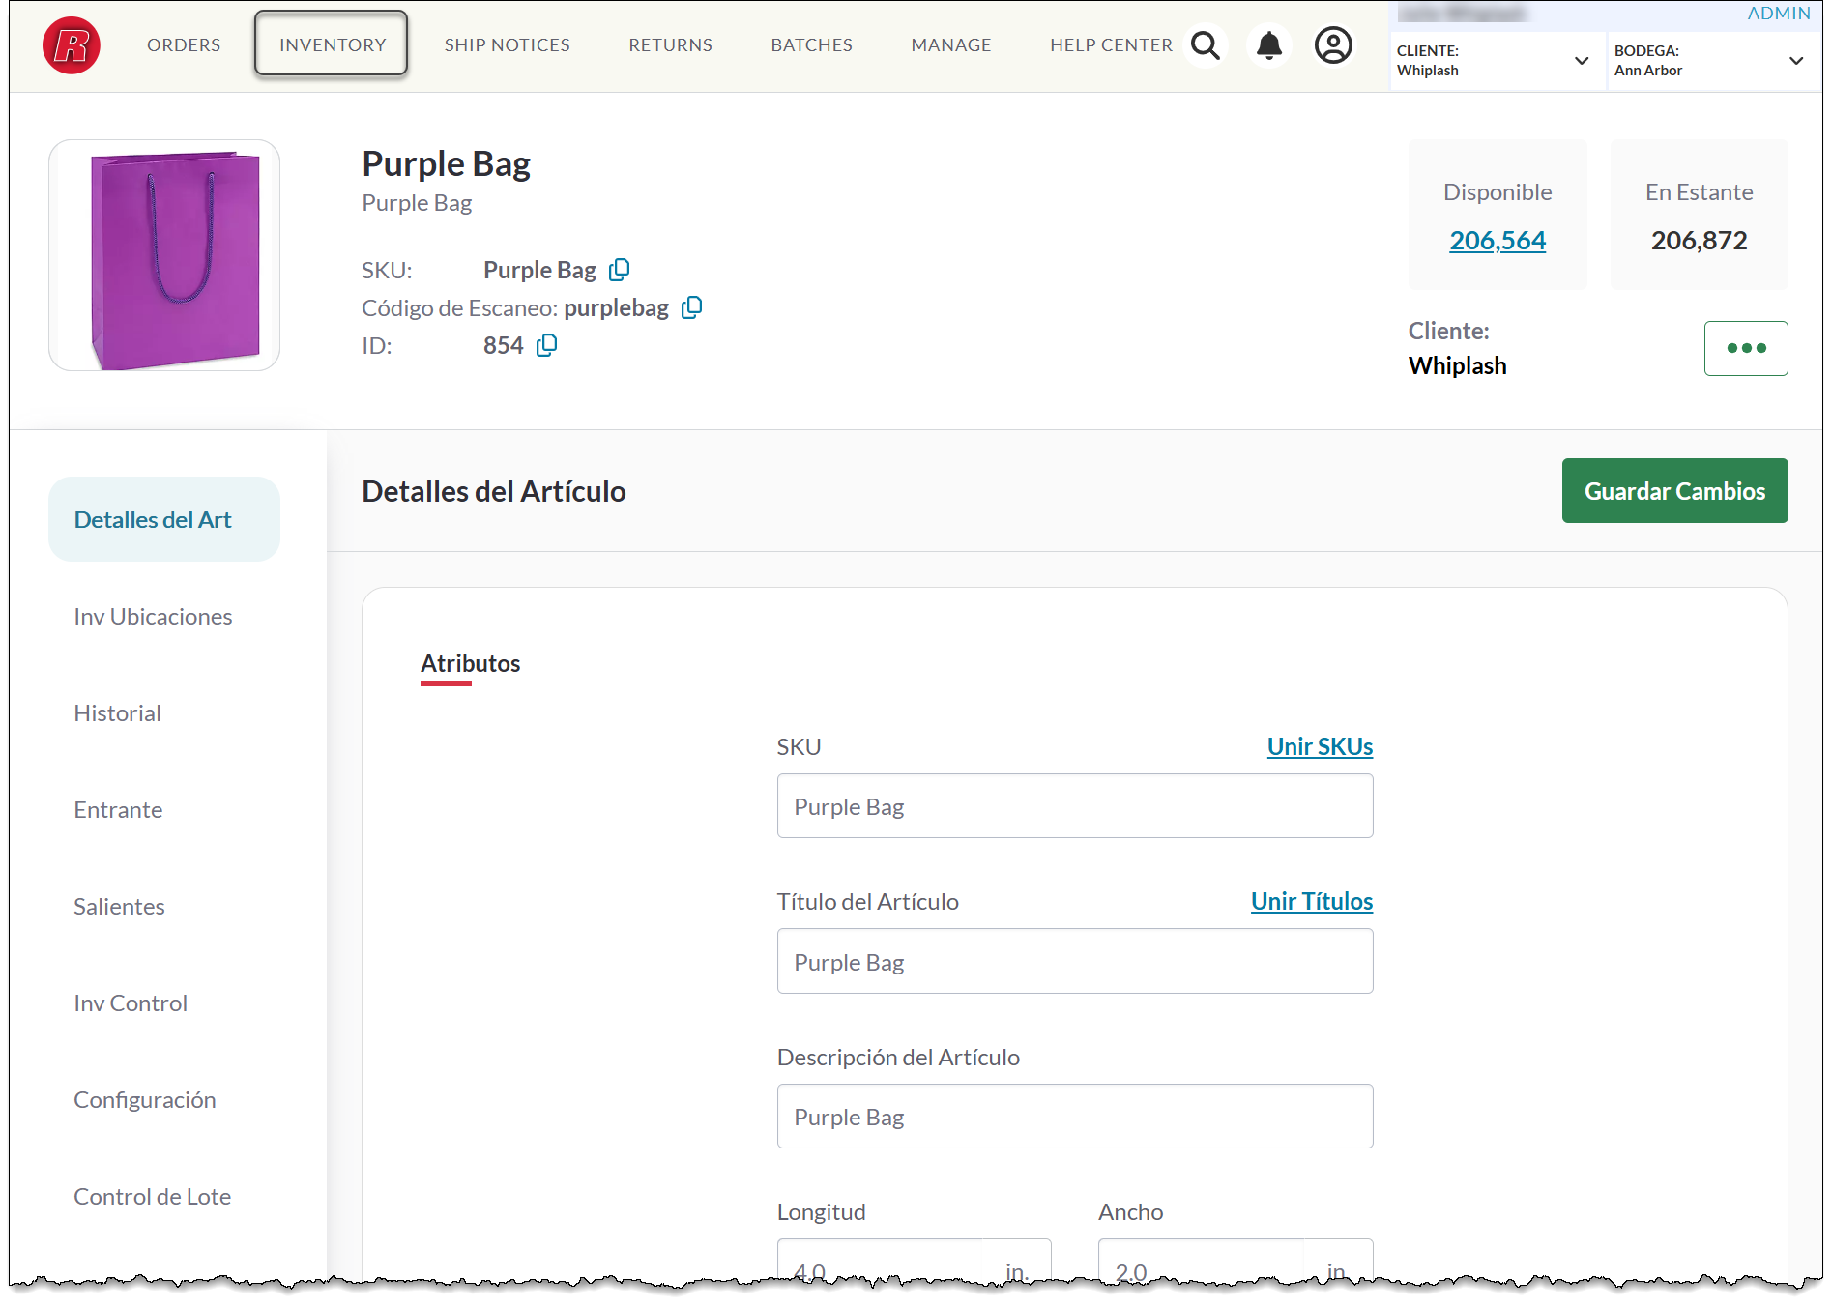Click the Unir SKUs link

[x=1319, y=746]
